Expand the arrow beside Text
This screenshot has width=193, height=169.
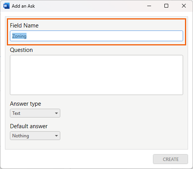pyautogui.click(x=56, y=113)
